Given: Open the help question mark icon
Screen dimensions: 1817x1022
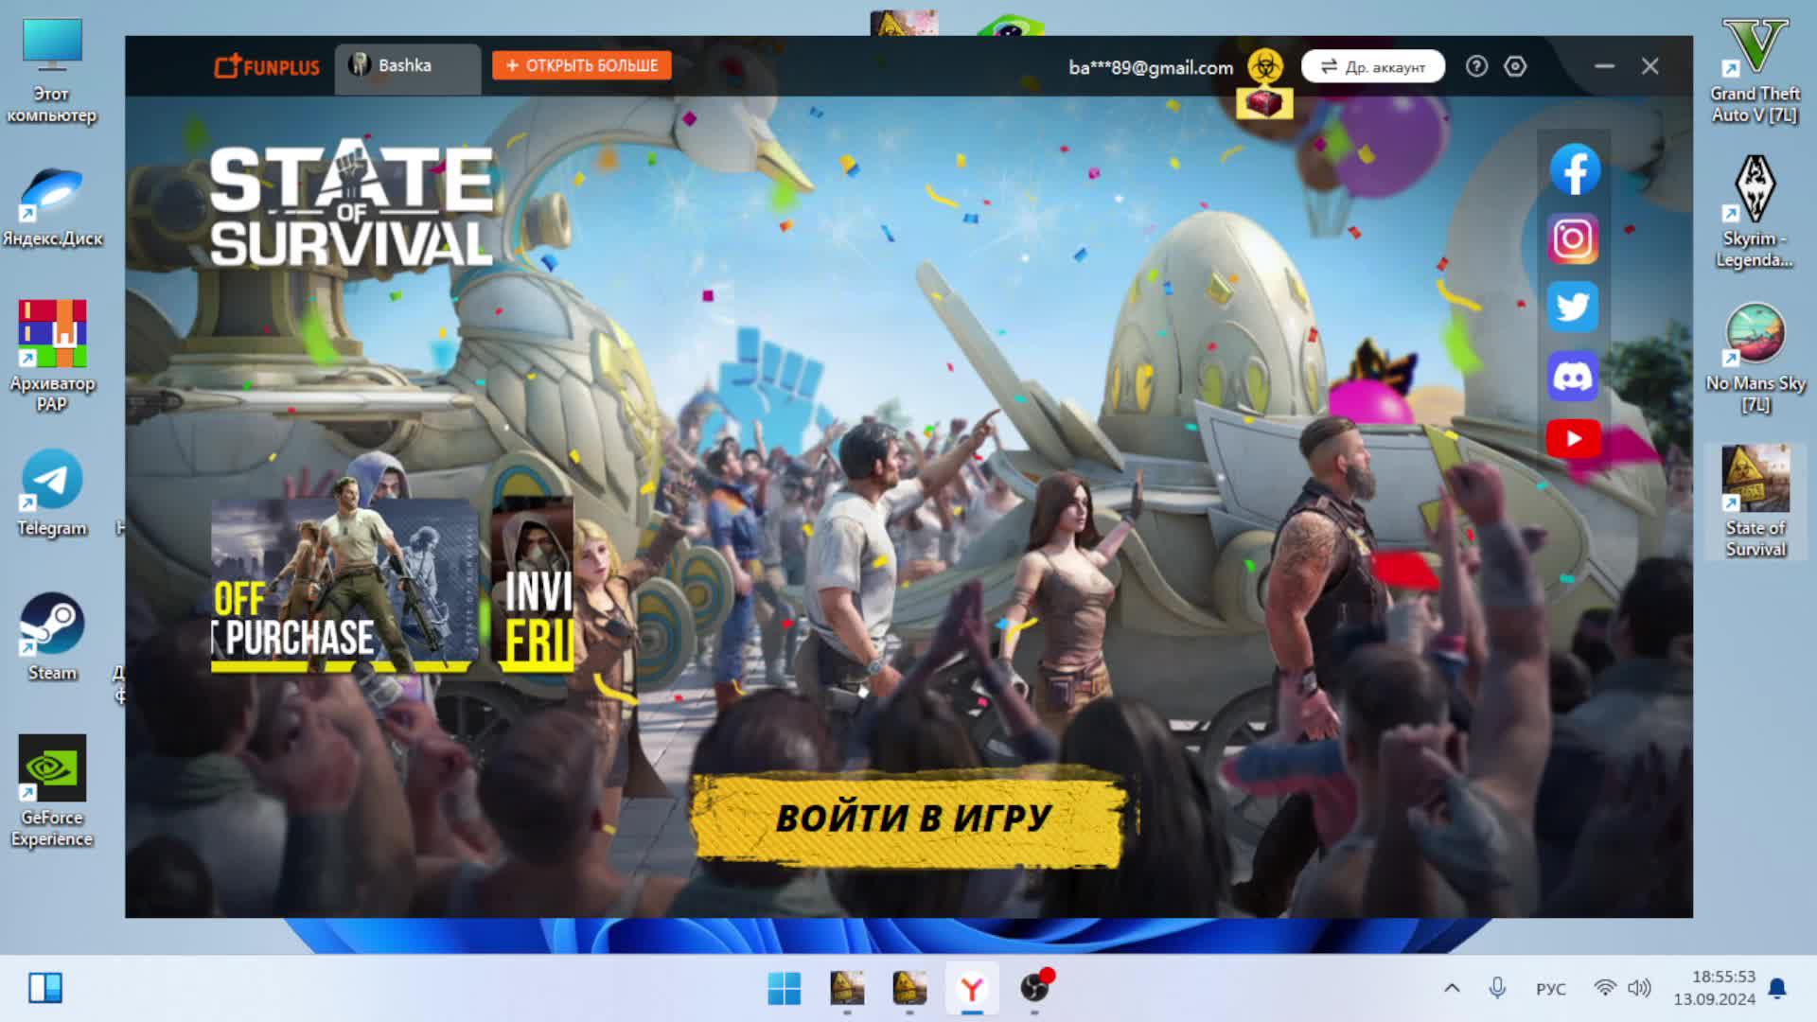Looking at the screenshot, I should click(x=1476, y=66).
